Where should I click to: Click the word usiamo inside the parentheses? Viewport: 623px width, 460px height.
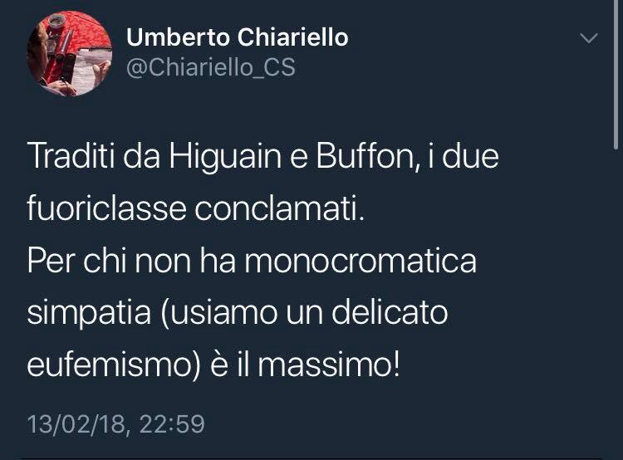click(x=223, y=313)
